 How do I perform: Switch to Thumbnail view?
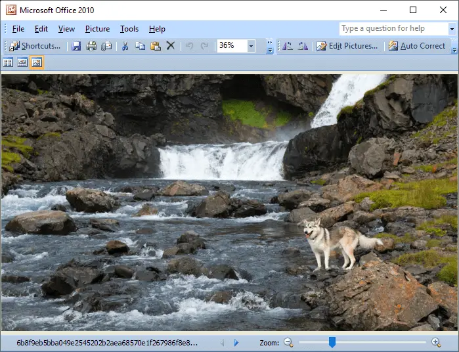pos(8,62)
